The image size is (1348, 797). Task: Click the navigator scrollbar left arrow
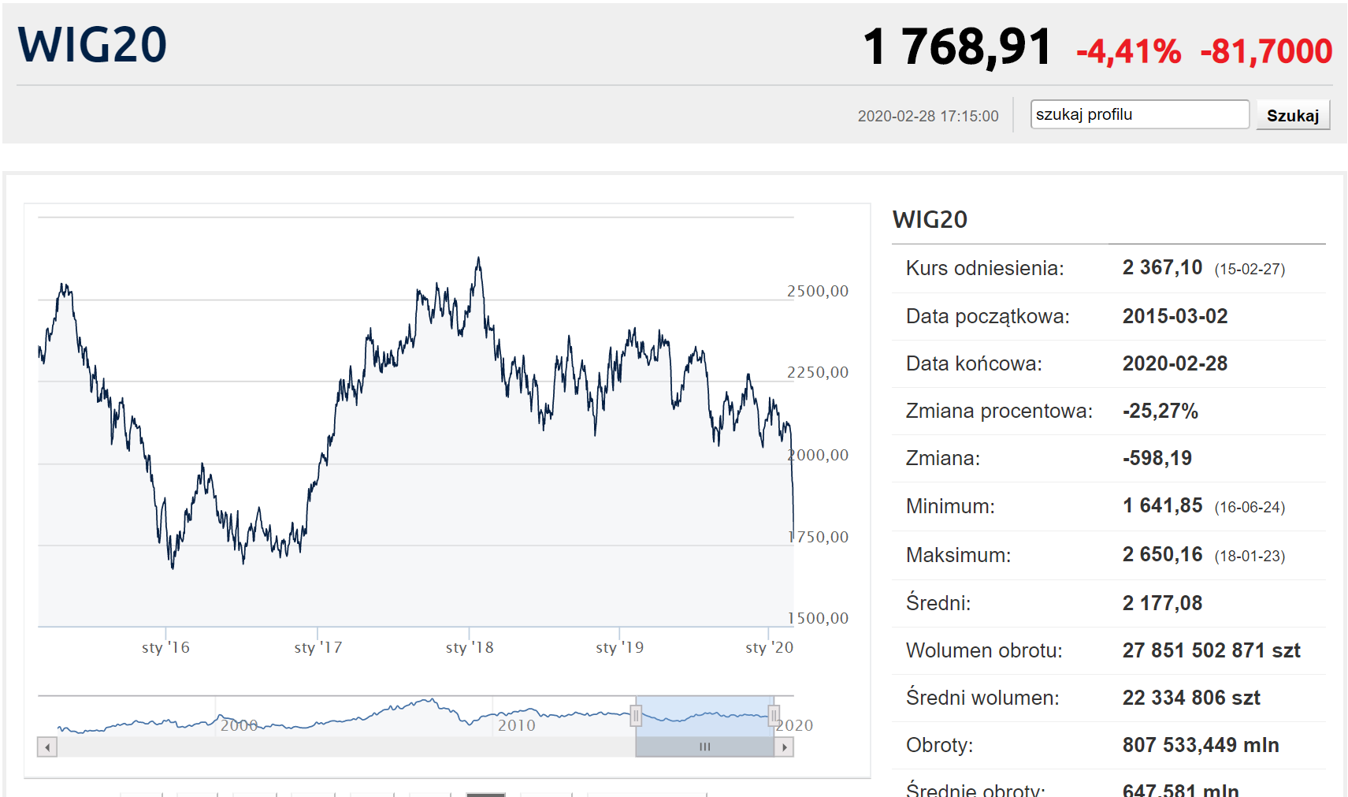pyautogui.click(x=47, y=747)
